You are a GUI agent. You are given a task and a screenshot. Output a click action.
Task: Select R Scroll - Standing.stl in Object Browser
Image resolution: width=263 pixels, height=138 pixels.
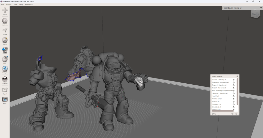click(219, 80)
